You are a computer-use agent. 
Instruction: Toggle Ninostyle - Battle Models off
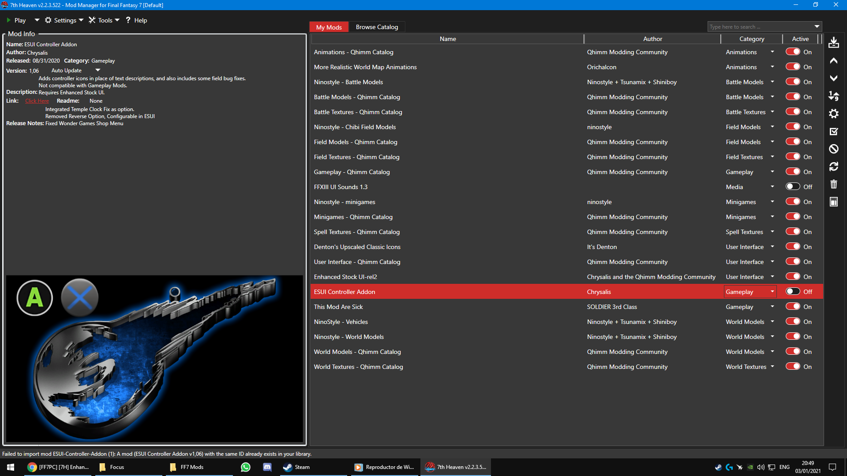coord(793,82)
